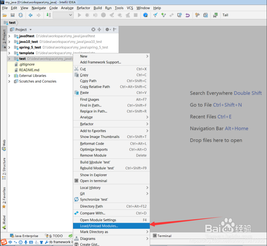Expand the test module node
267x246 pixels.
pyautogui.click(x=9, y=59)
